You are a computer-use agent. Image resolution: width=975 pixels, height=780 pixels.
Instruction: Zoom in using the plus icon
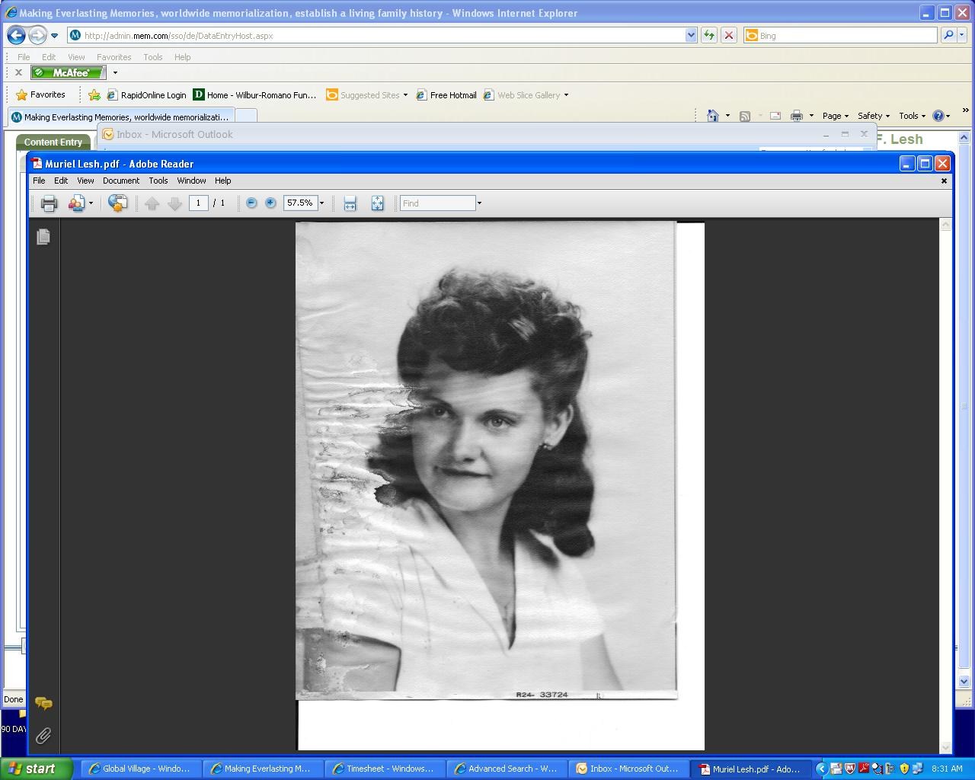[270, 203]
